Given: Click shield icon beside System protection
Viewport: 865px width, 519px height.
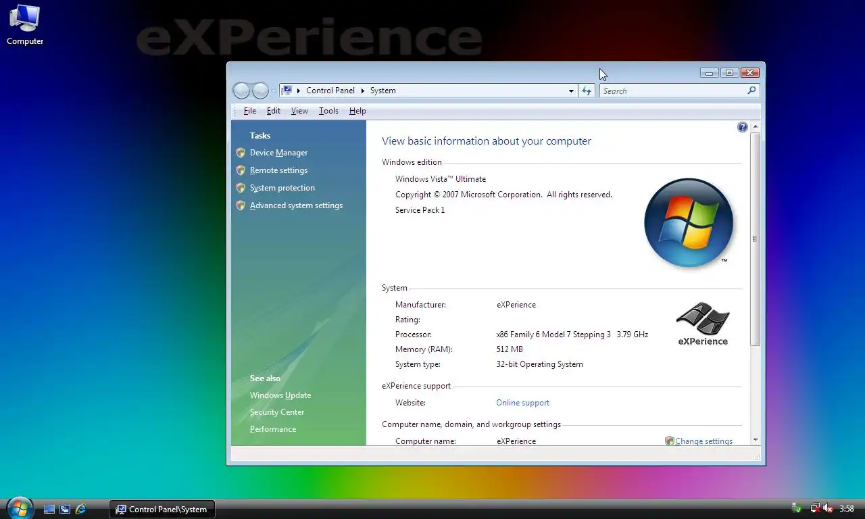Looking at the screenshot, I should point(241,188).
